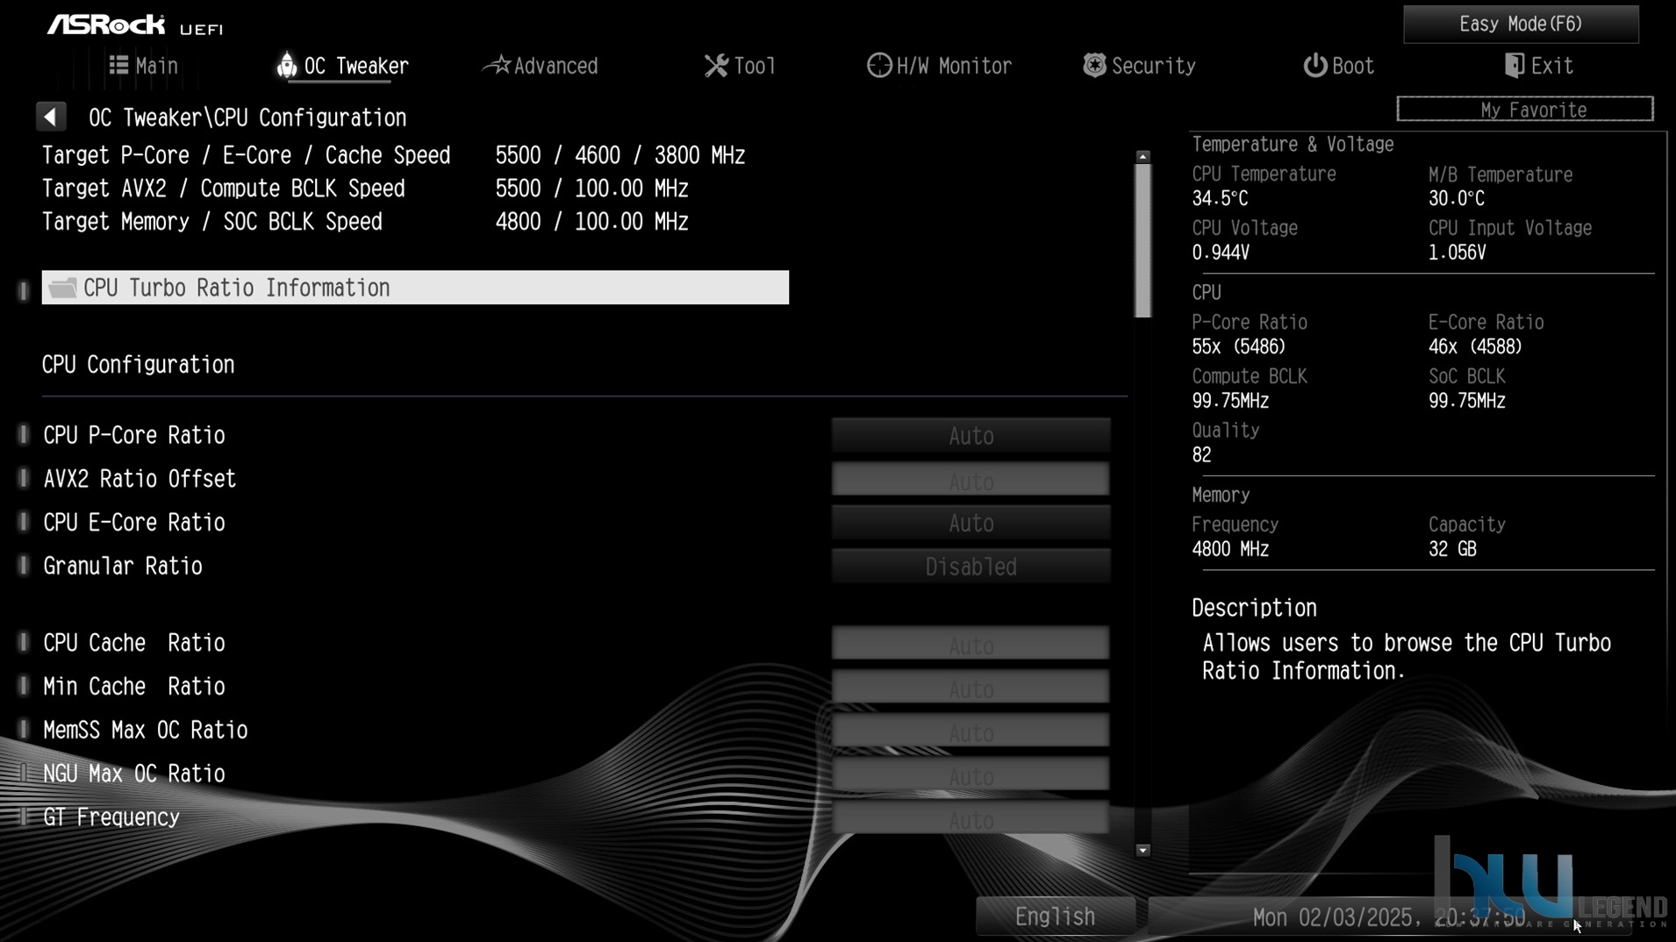This screenshot has width=1676, height=942.
Task: Click folder icon of CPU Turbo Ratio Information
Action: 62,288
